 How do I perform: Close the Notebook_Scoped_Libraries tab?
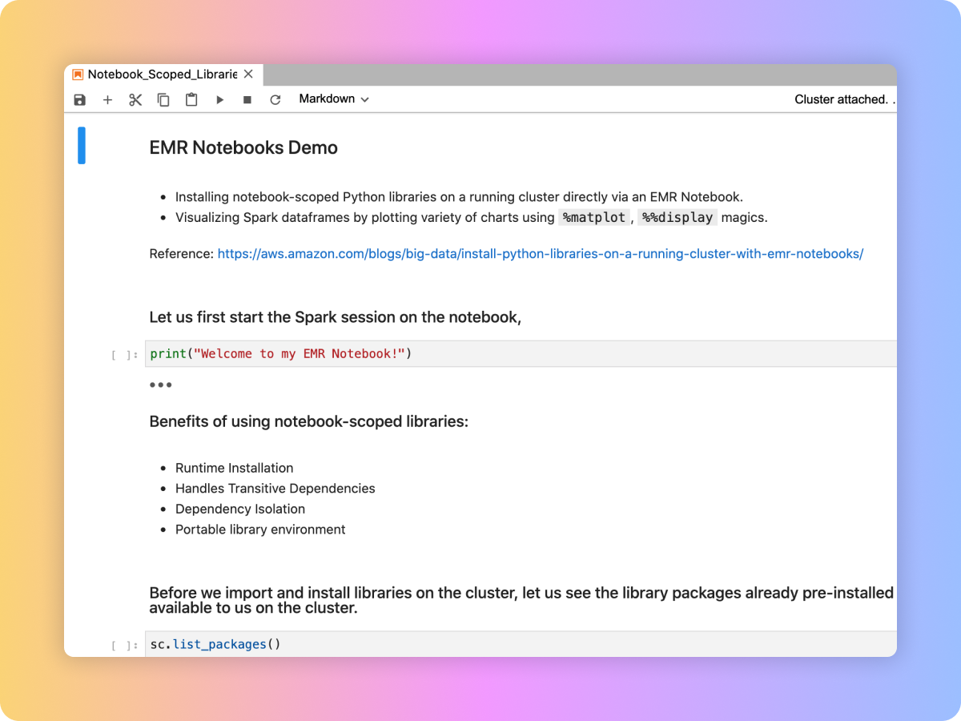coord(248,74)
